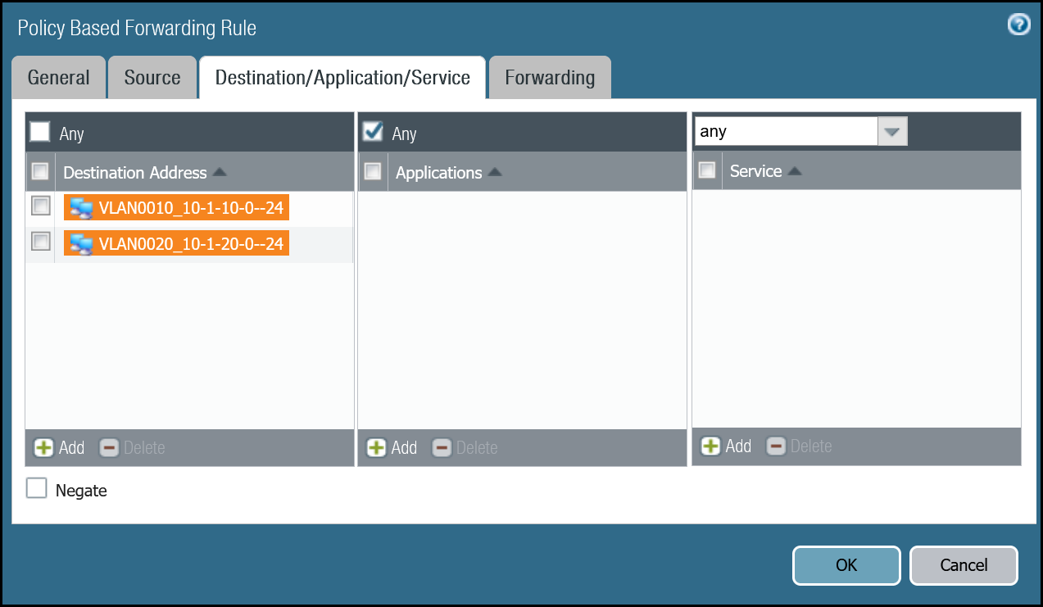Click the green plus Add icon under Applications

pyautogui.click(x=376, y=448)
